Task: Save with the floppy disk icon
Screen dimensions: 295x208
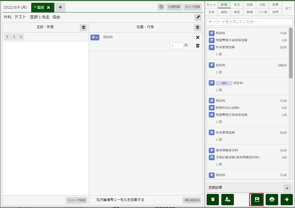Action: click(x=257, y=199)
